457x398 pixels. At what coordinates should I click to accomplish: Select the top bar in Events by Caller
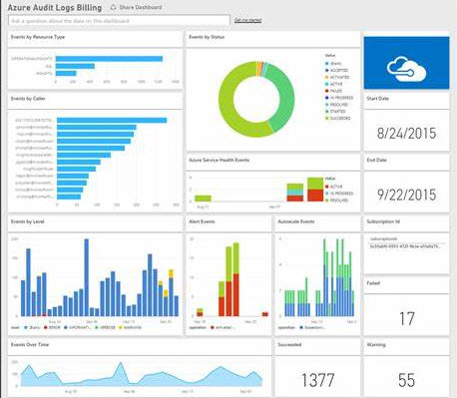[x=112, y=120]
